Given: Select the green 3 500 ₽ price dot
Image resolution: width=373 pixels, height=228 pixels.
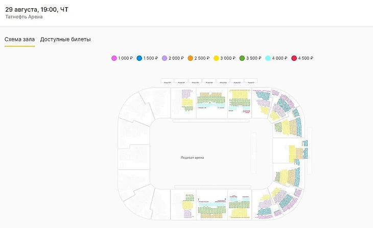Looking at the screenshot, I should point(242,58).
